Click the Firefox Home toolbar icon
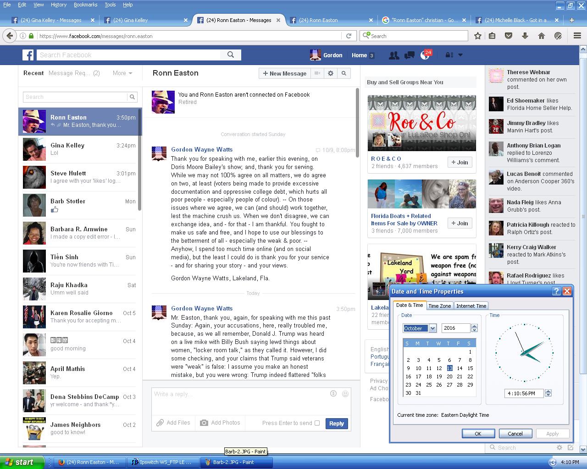The width and height of the screenshot is (587, 469). 542,36
